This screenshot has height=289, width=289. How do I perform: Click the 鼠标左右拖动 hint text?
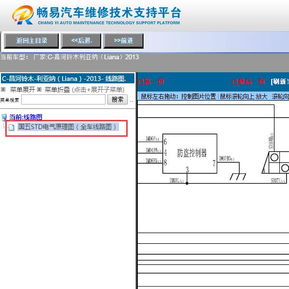coord(178,96)
